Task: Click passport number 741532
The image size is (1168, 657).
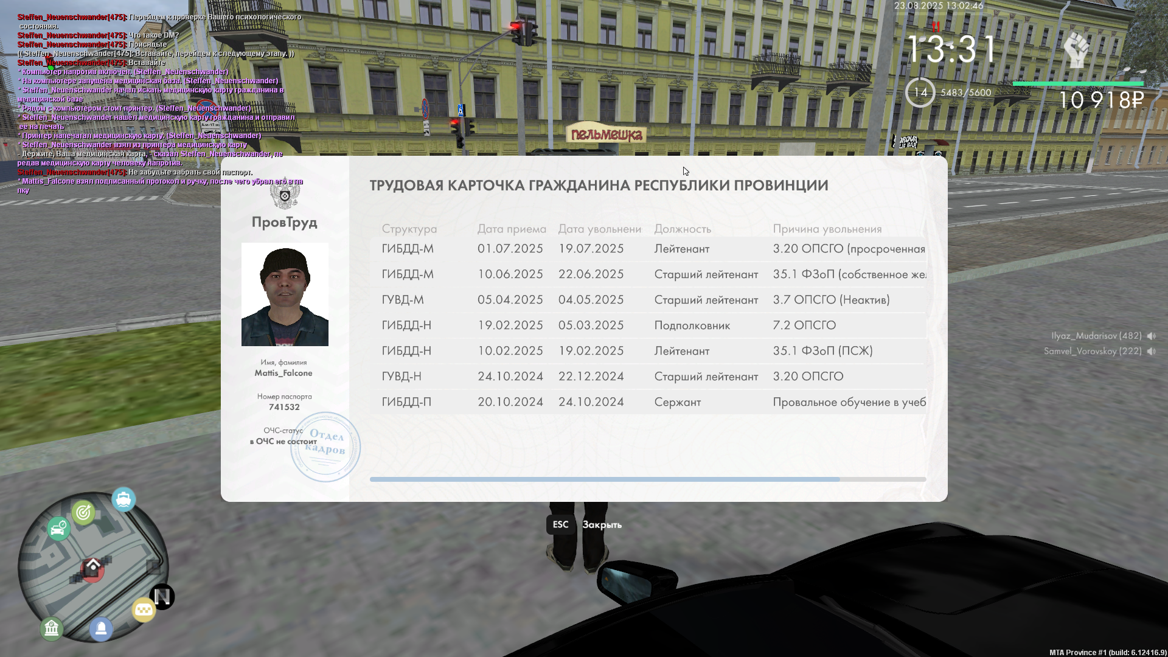Action: click(284, 407)
